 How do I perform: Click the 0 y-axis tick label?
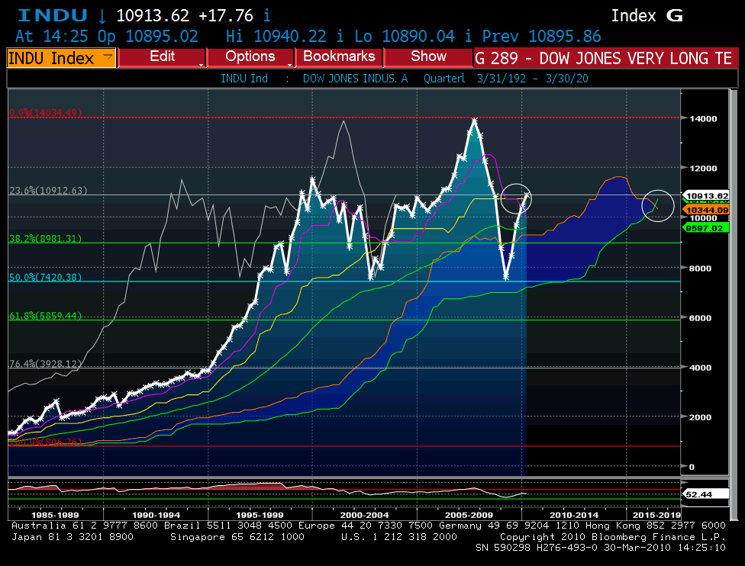[x=692, y=467]
